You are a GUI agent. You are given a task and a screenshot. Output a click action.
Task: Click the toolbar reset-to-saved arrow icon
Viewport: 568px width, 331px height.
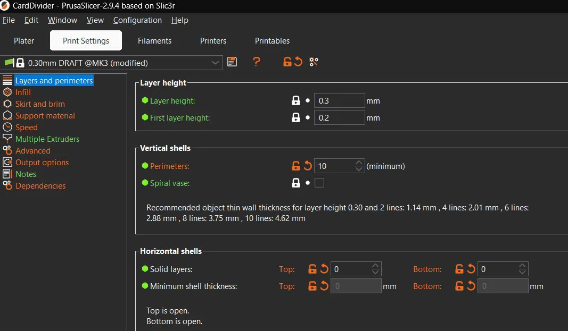[298, 62]
